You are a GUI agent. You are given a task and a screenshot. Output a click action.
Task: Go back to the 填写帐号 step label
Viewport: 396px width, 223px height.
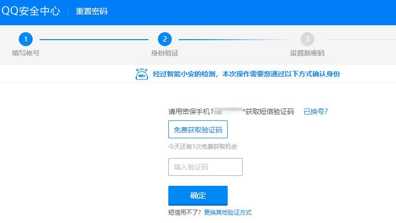[x=25, y=53]
